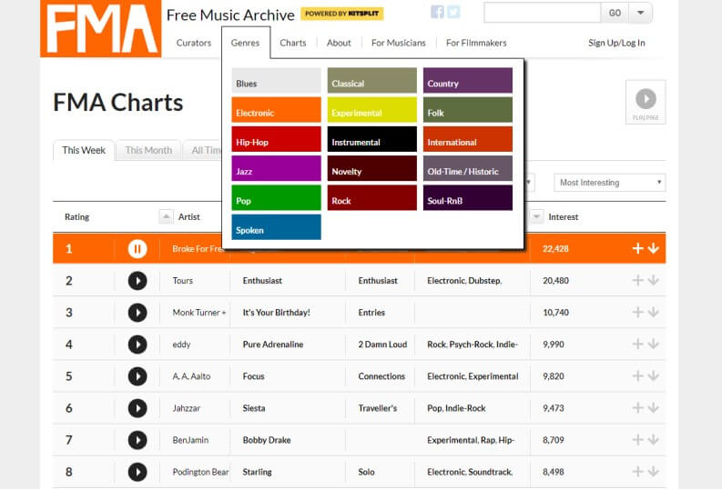The image size is (722, 489).
Task: Select the Folk genre tile
Action: point(468,110)
